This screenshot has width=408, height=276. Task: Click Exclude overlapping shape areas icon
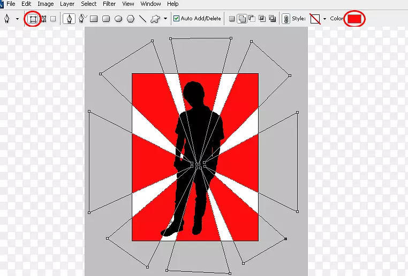273,19
